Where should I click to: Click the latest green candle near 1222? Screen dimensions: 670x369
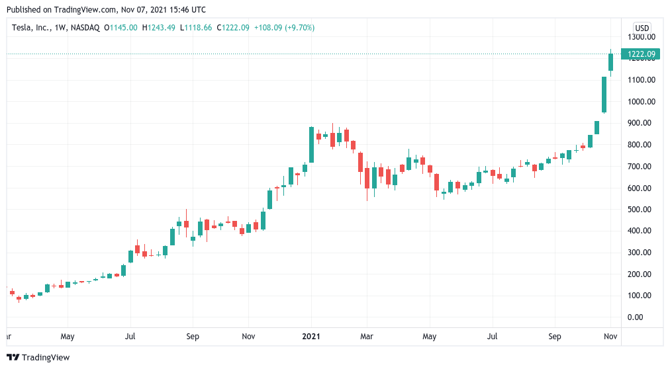click(610, 62)
